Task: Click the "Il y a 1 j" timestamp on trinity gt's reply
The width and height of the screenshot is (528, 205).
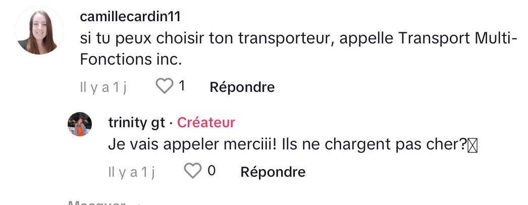Action: 131,172
